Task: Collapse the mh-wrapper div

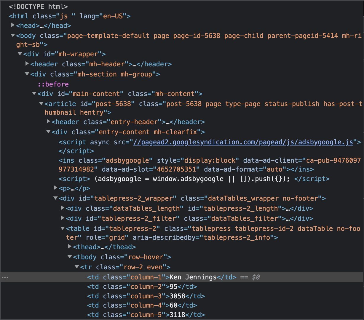Action: pos(20,54)
